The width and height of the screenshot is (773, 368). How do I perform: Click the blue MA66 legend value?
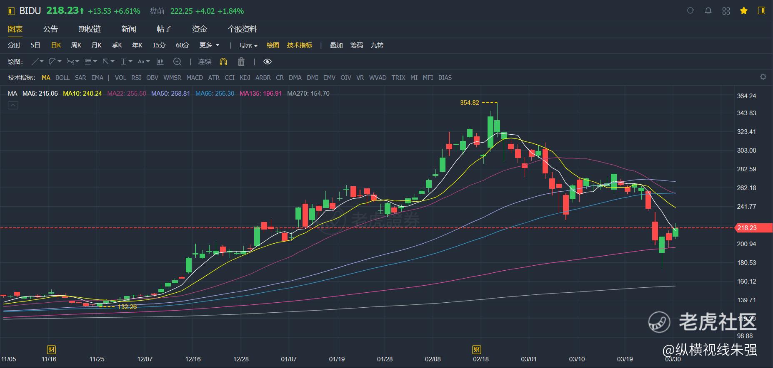[x=215, y=94]
